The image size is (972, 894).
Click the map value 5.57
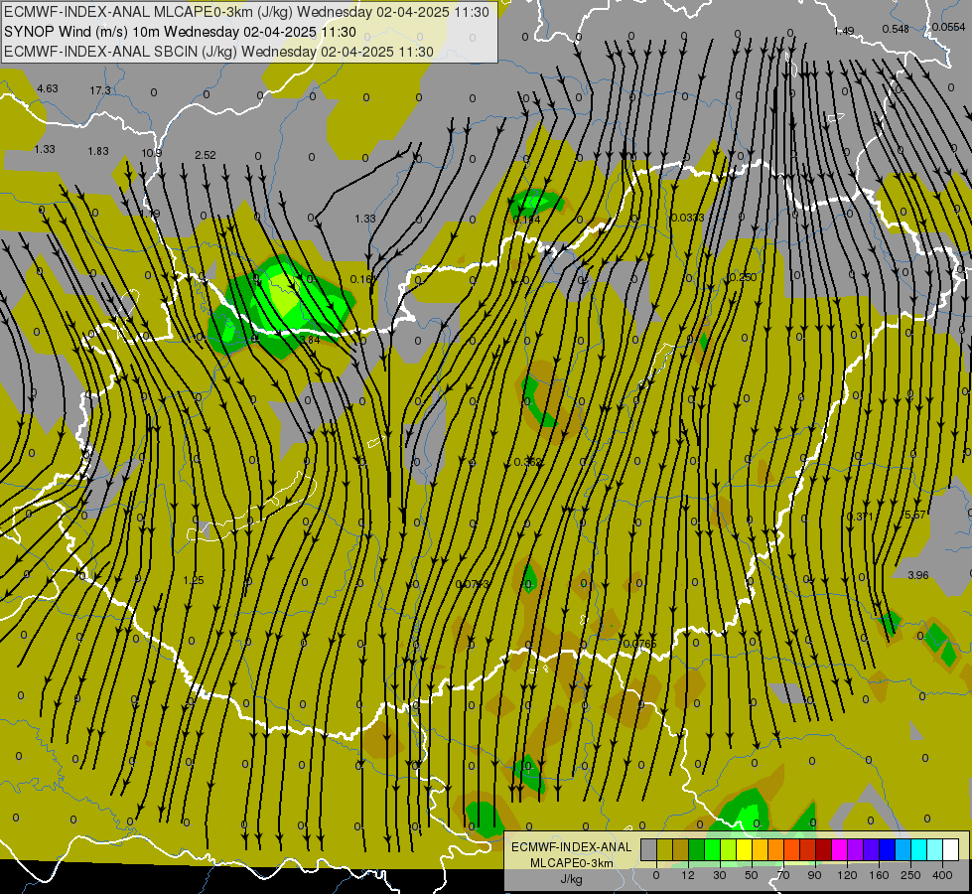click(x=915, y=515)
